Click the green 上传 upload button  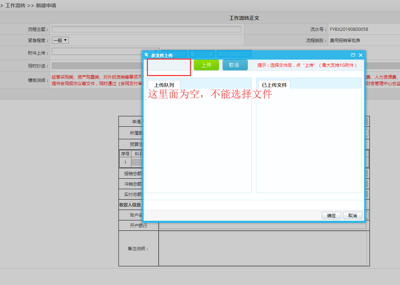tap(206, 65)
